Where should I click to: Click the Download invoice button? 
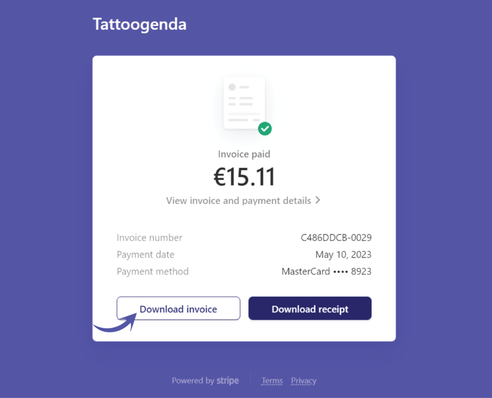[x=178, y=308]
